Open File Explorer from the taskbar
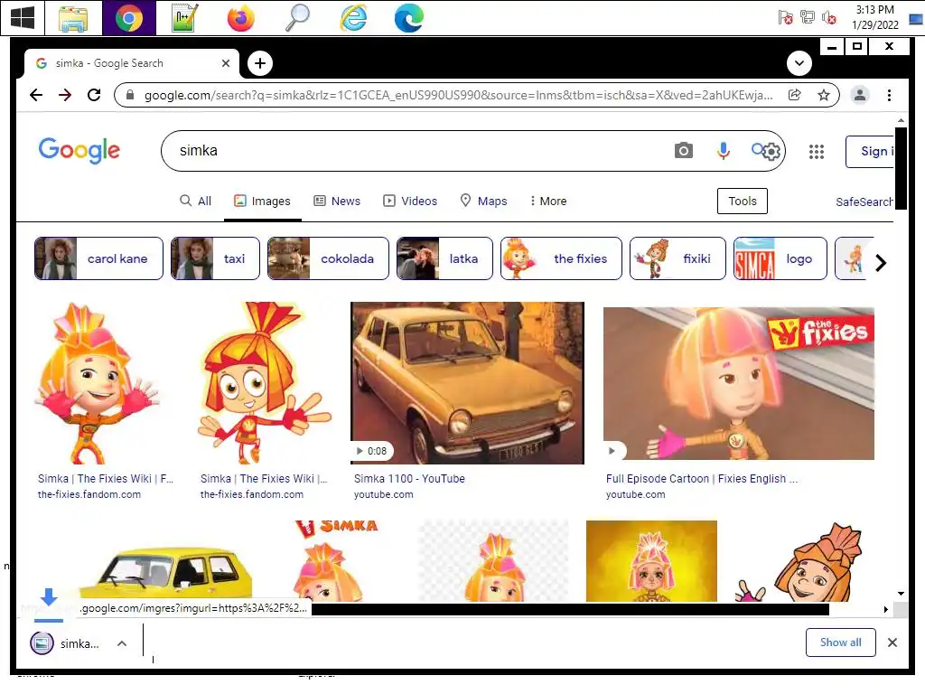The image size is (925, 694). tap(73, 18)
